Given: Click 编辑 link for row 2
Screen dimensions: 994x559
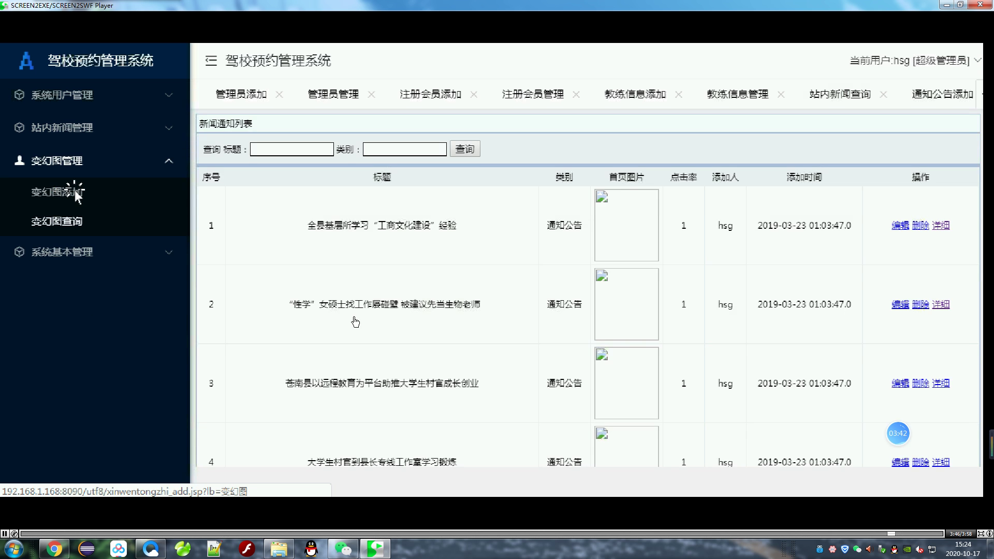Looking at the screenshot, I should (x=900, y=304).
